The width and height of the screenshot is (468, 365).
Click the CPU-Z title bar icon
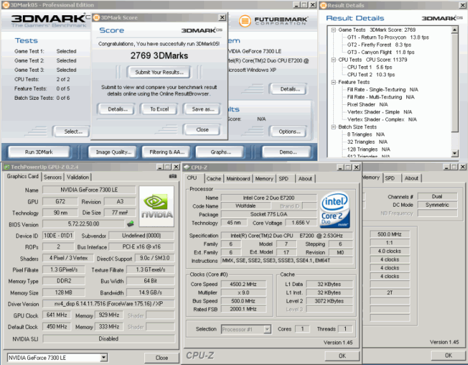186,167
